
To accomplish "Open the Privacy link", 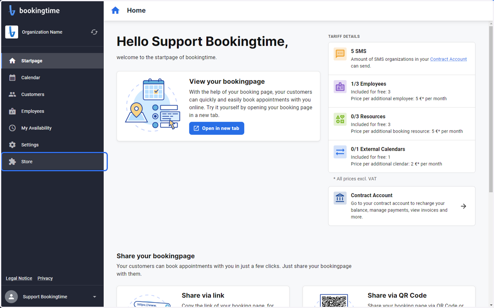I will tap(45, 278).
